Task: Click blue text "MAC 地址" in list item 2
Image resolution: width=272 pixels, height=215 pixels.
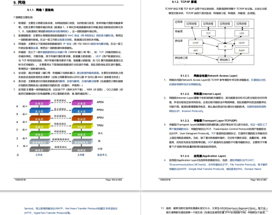Action: click(74, 35)
